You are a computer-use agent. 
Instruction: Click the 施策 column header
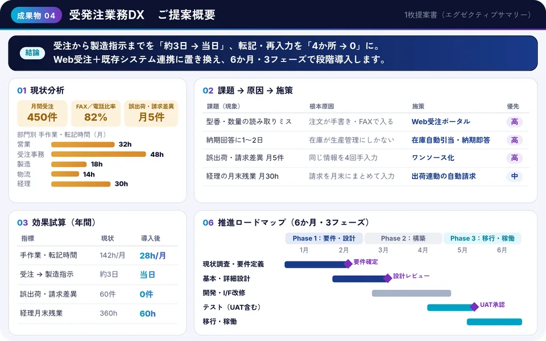pos(418,106)
